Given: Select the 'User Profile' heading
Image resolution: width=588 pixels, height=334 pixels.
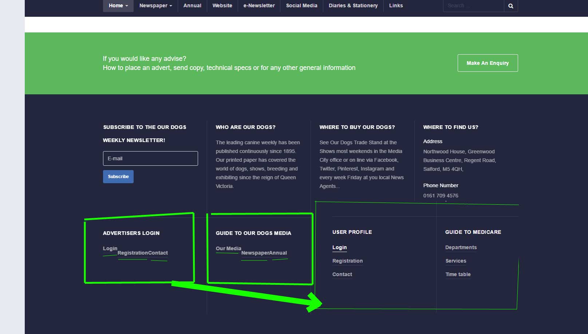Looking at the screenshot, I should (352, 232).
